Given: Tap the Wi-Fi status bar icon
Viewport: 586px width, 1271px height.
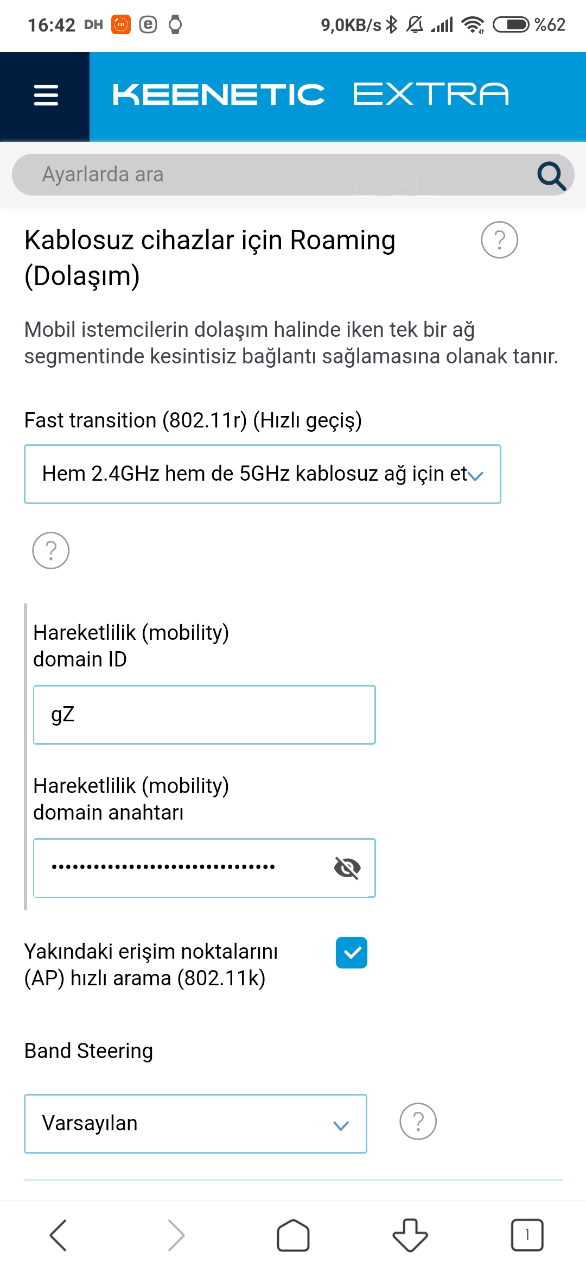Looking at the screenshot, I should tap(473, 24).
